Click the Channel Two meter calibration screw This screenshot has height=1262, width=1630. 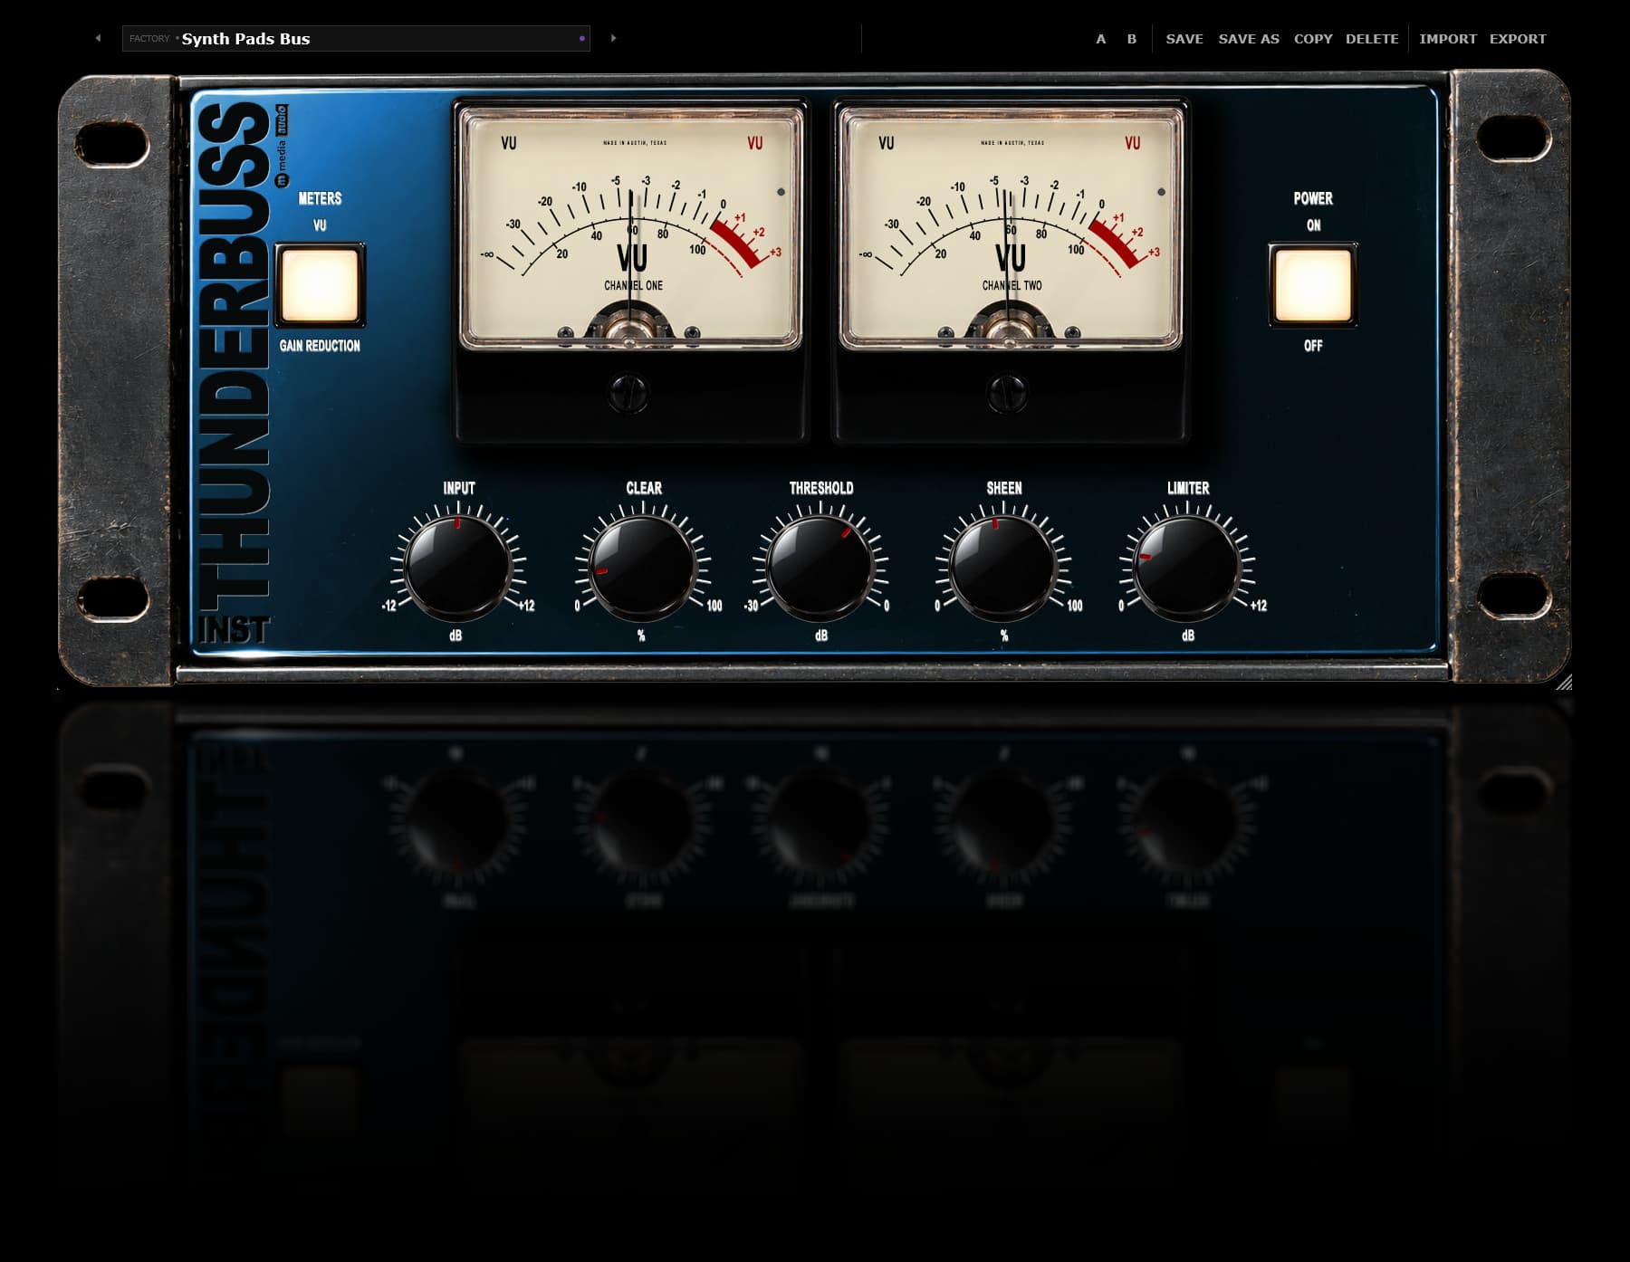[x=1007, y=393]
